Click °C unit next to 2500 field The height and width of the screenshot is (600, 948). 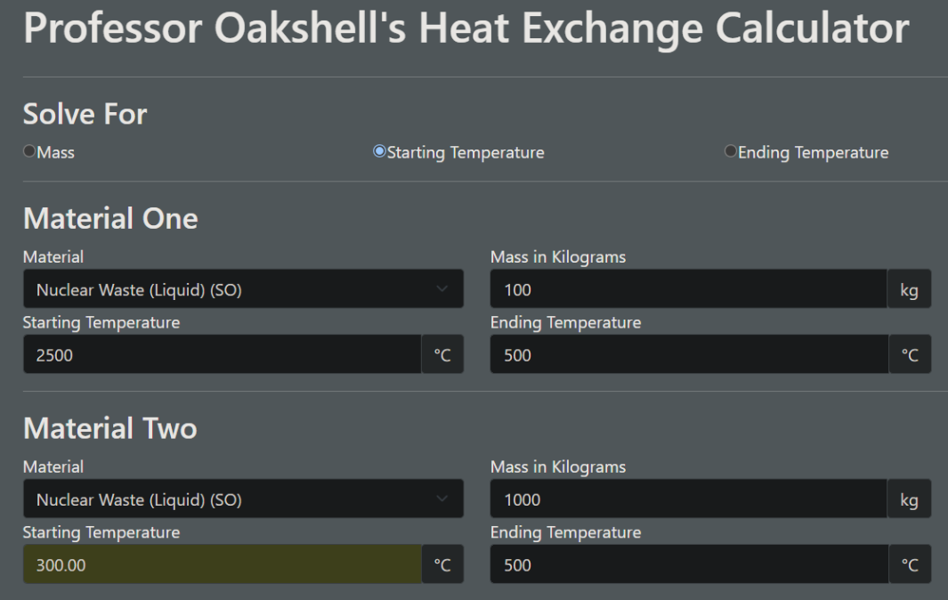point(442,354)
